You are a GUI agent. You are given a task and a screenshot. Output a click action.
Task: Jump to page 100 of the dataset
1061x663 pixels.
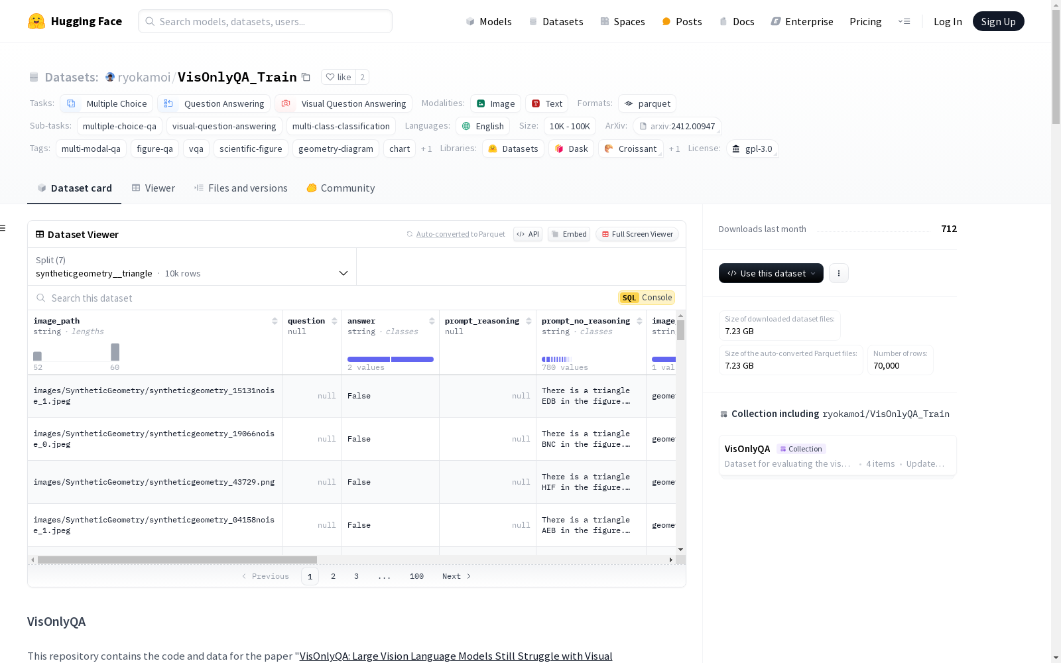[416, 576]
